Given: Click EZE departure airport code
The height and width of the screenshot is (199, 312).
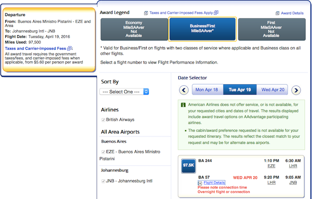Looking at the screenshot, I should pyautogui.click(x=271, y=166).
